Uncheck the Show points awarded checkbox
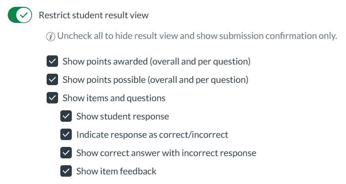 click(x=52, y=61)
